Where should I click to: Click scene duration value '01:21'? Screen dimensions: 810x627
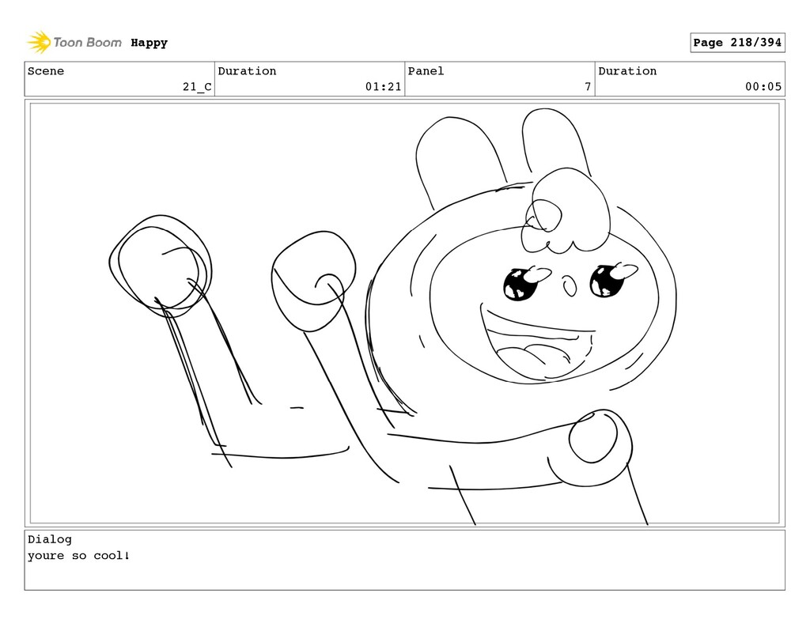click(384, 87)
